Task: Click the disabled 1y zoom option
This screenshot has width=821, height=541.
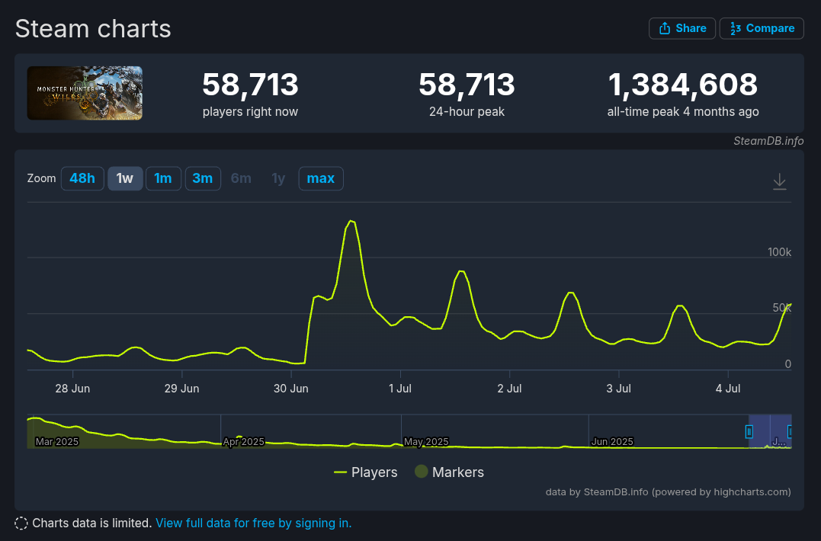Action: [278, 178]
